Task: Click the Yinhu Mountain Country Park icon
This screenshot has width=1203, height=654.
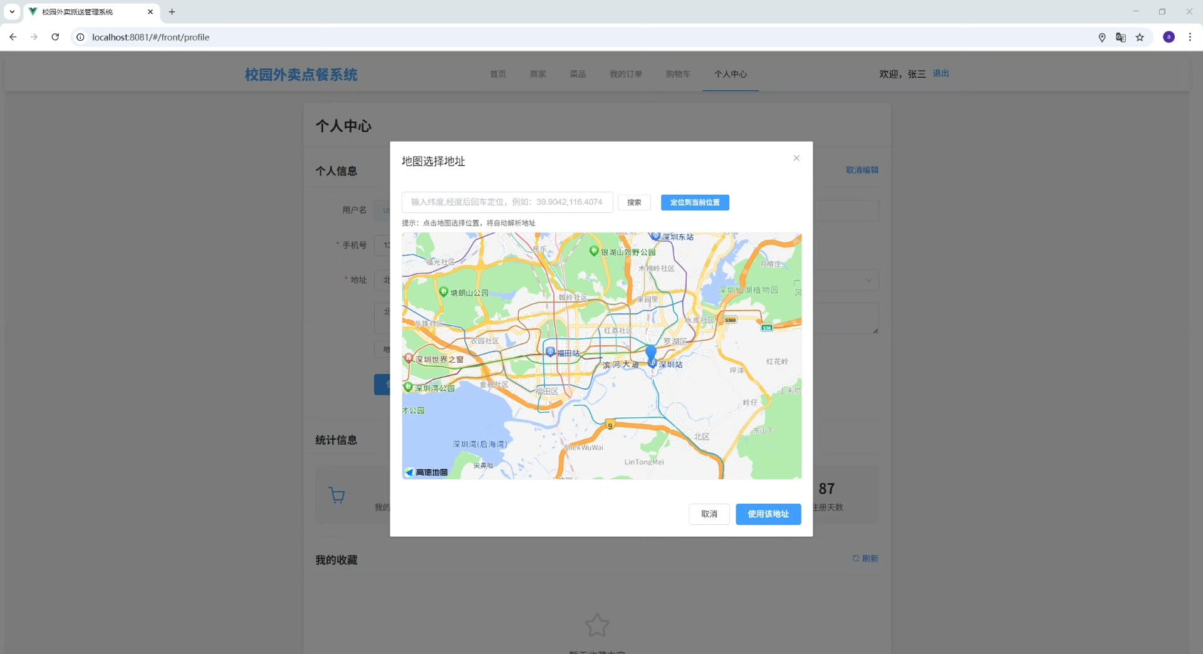Action: click(x=593, y=251)
